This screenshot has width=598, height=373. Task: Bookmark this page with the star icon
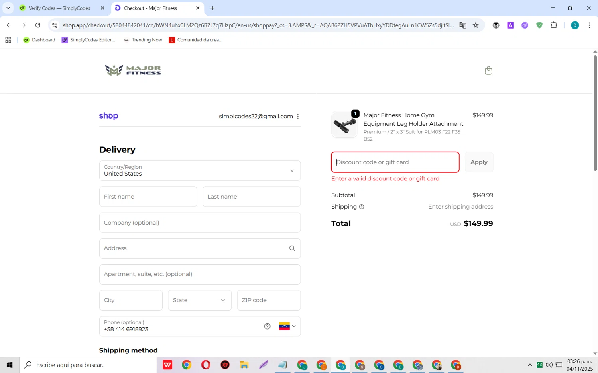point(476,25)
